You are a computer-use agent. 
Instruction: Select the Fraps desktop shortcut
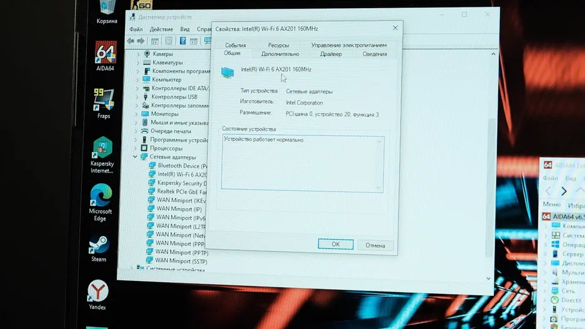104,104
